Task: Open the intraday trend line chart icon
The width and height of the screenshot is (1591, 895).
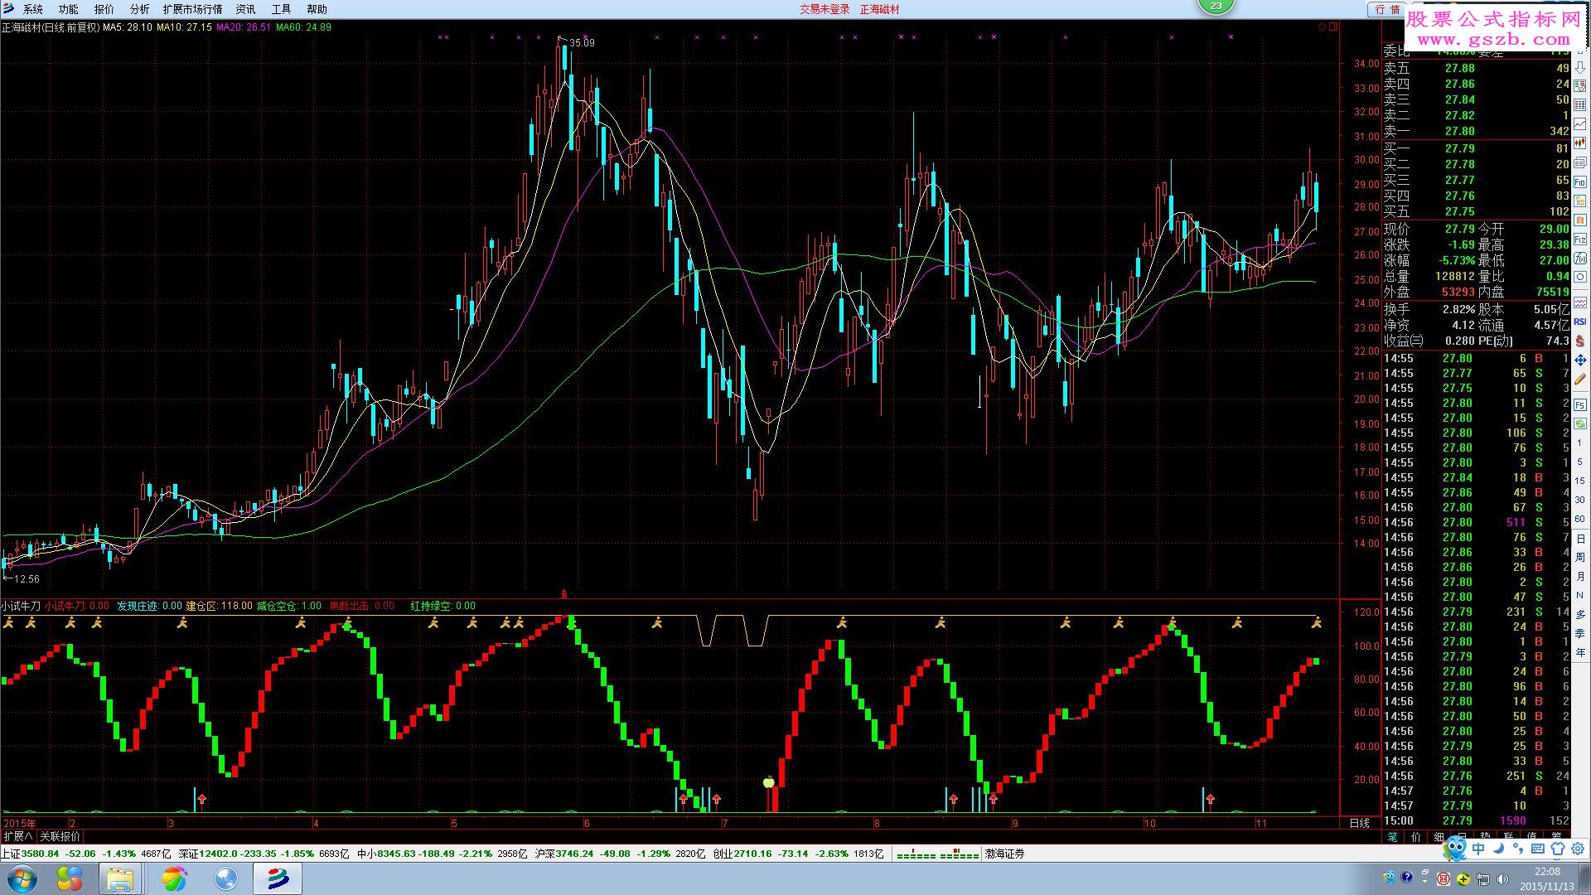Action: pos(1580,123)
